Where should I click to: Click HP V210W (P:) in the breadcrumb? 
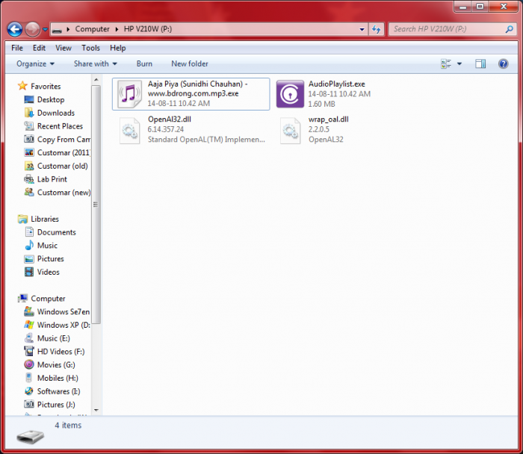[x=148, y=29]
